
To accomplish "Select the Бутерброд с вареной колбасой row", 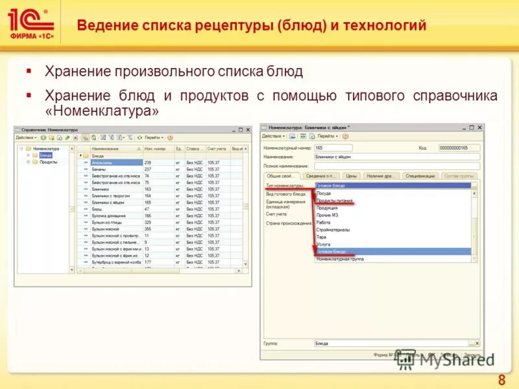I will click(x=160, y=262).
